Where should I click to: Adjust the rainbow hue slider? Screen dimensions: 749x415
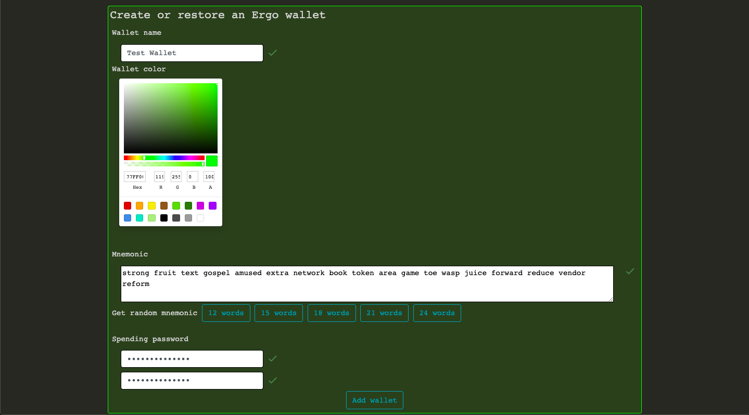164,158
